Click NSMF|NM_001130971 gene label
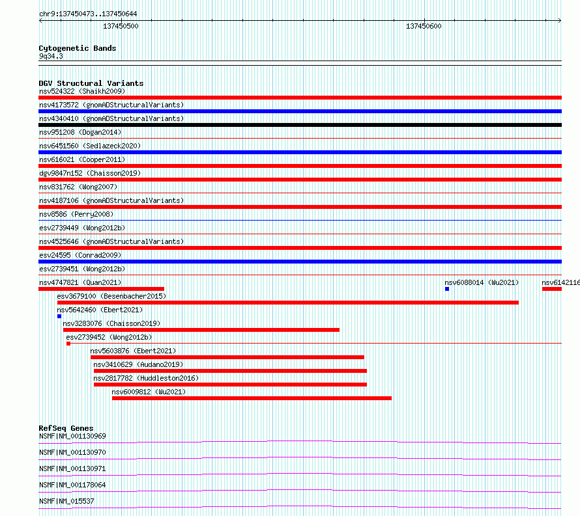The image size is (580, 516). point(72,468)
